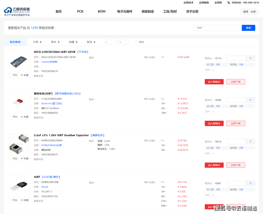This screenshot has height=214, width=263.
Task: Click quantity field for stock 19614 row
Action: [236, 142]
